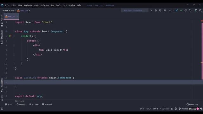Update project from Git with blue arrow
The image size is (203, 114).
click(x=177, y=10)
